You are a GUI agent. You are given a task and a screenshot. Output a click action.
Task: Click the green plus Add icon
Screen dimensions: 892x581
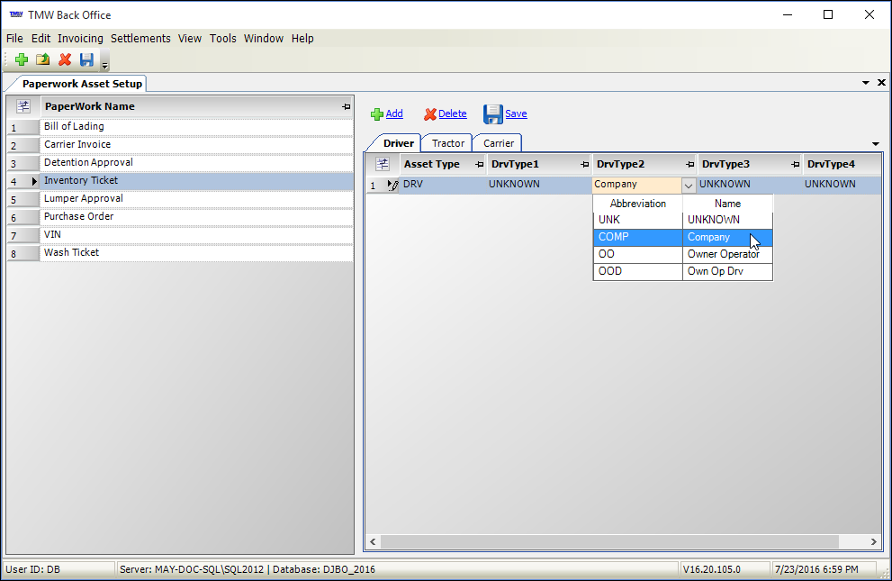tap(376, 114)
